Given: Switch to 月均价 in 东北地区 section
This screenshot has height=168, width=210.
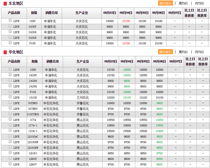Looking at the screenshot, I should coord(199,3).
